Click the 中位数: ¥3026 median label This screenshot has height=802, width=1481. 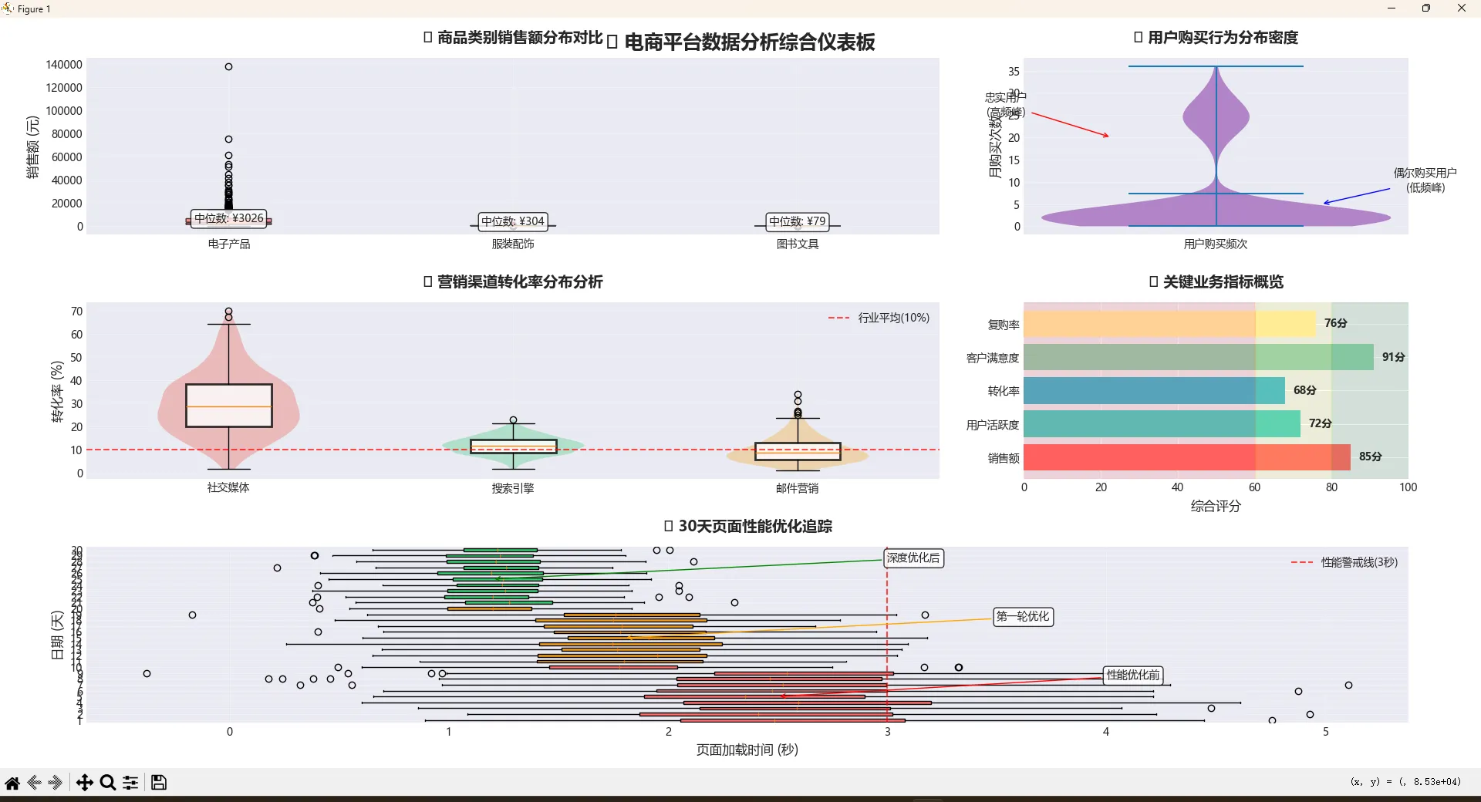[x=229, y=218]
